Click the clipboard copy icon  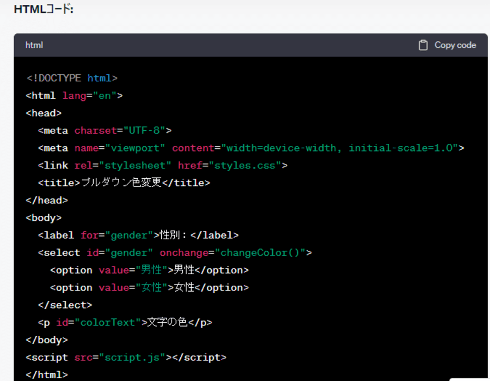pos(423,45)
